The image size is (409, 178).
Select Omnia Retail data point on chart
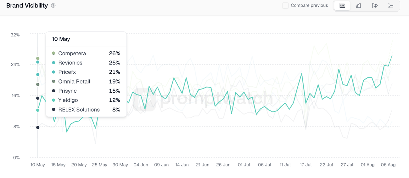point(38,84)
